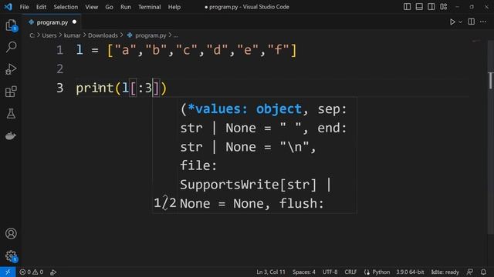Viewport: 494px width, 277px height.
Task: Click the debug start icon in status bar
Action: pos(53,272)
